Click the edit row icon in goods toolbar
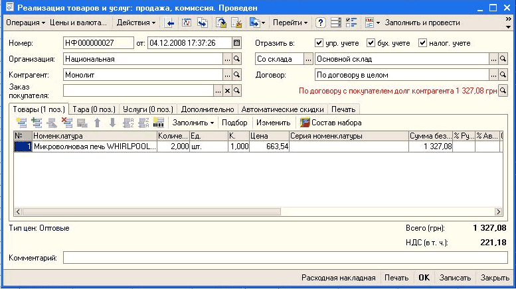This screenshot has height=289, width=516. (52, 123)
